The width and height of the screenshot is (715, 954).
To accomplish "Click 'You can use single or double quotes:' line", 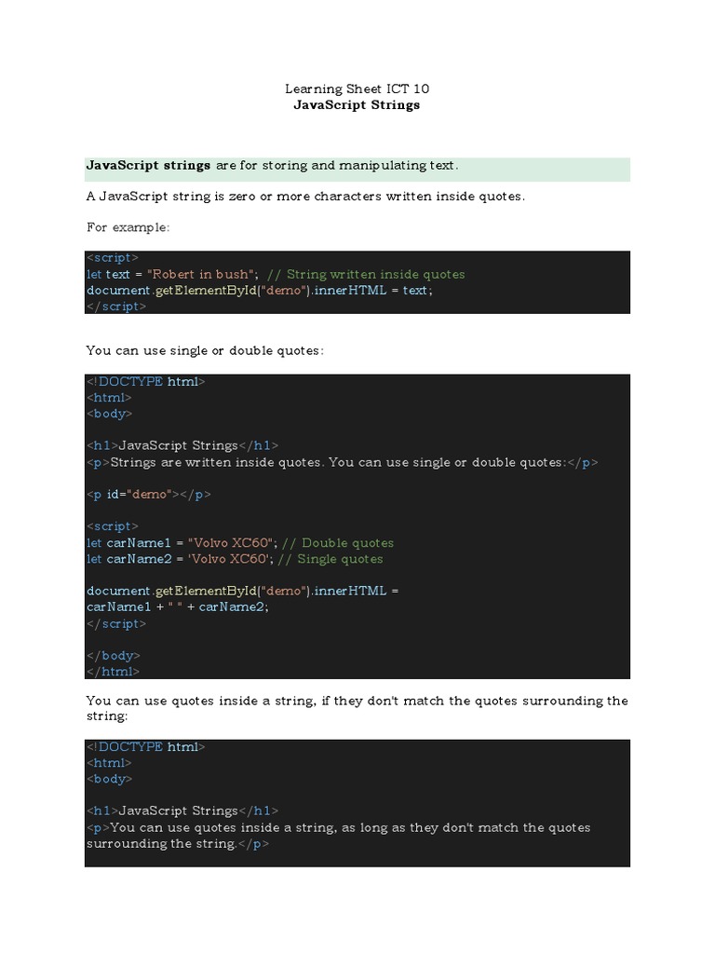I will [205, 350].
